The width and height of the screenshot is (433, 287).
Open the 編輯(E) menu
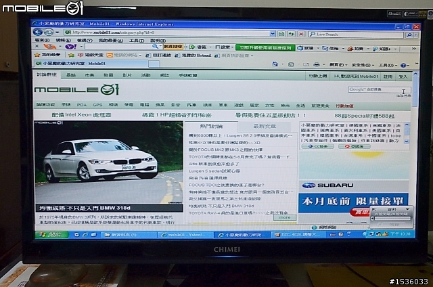[63, 41]
